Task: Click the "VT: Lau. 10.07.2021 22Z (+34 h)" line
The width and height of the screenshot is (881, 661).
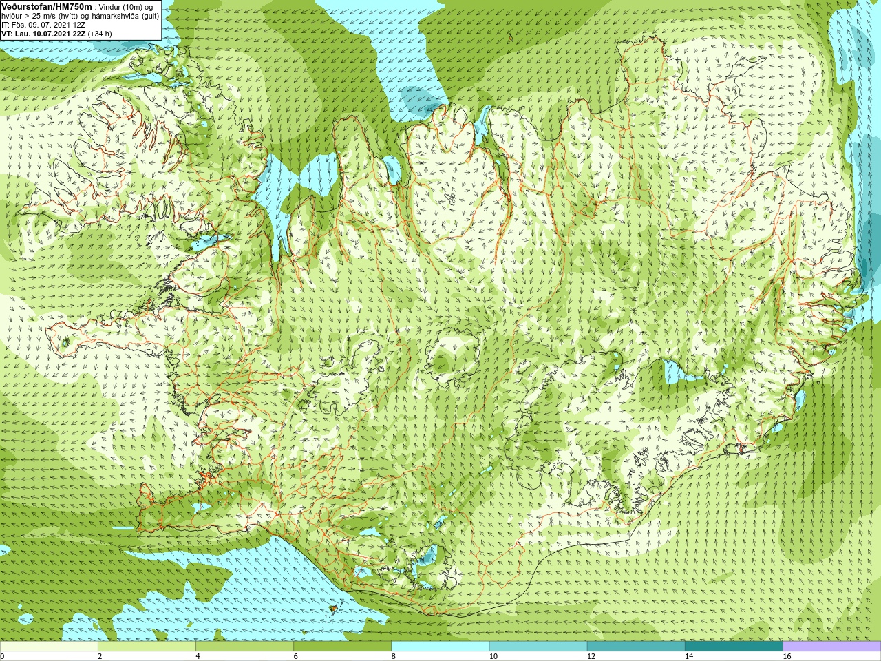Action: tap(56, 33)
